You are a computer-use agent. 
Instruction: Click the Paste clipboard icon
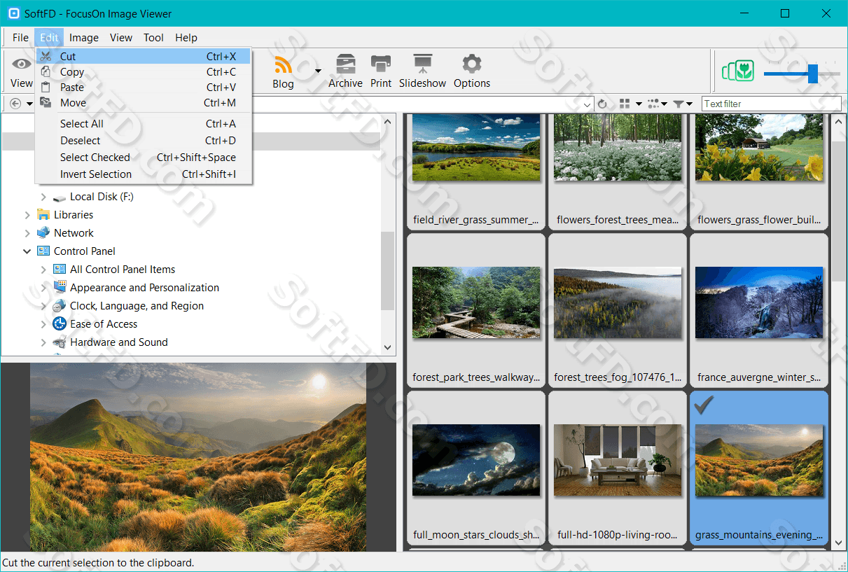[46, 87]
